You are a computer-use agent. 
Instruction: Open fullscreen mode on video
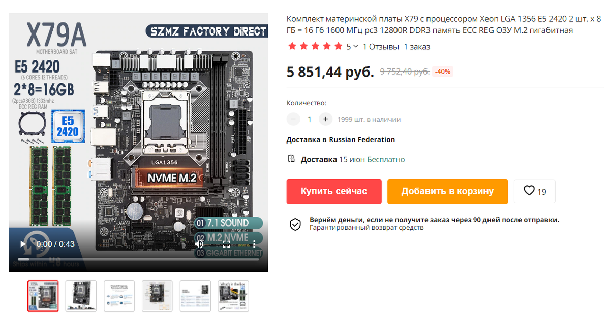(x=226, y=244)
